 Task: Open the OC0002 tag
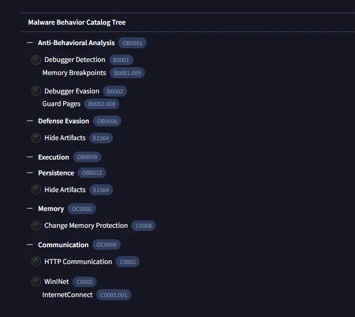tap(82, 209)
